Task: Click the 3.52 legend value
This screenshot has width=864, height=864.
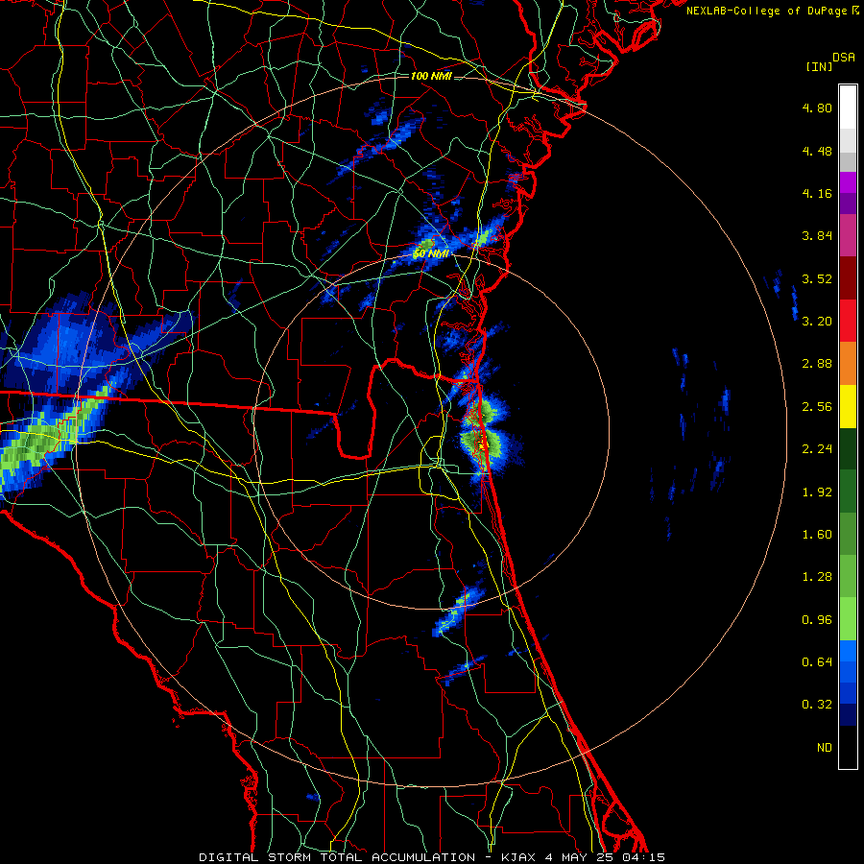Action: [x=817, y=278]
